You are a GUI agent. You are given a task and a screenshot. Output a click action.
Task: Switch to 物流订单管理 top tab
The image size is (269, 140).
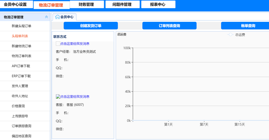pos(51,5)
